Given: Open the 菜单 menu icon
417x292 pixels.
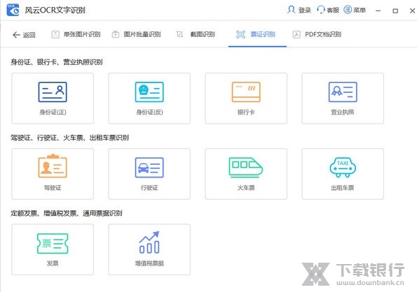Looking at the screenshot, I should (348, 10).
